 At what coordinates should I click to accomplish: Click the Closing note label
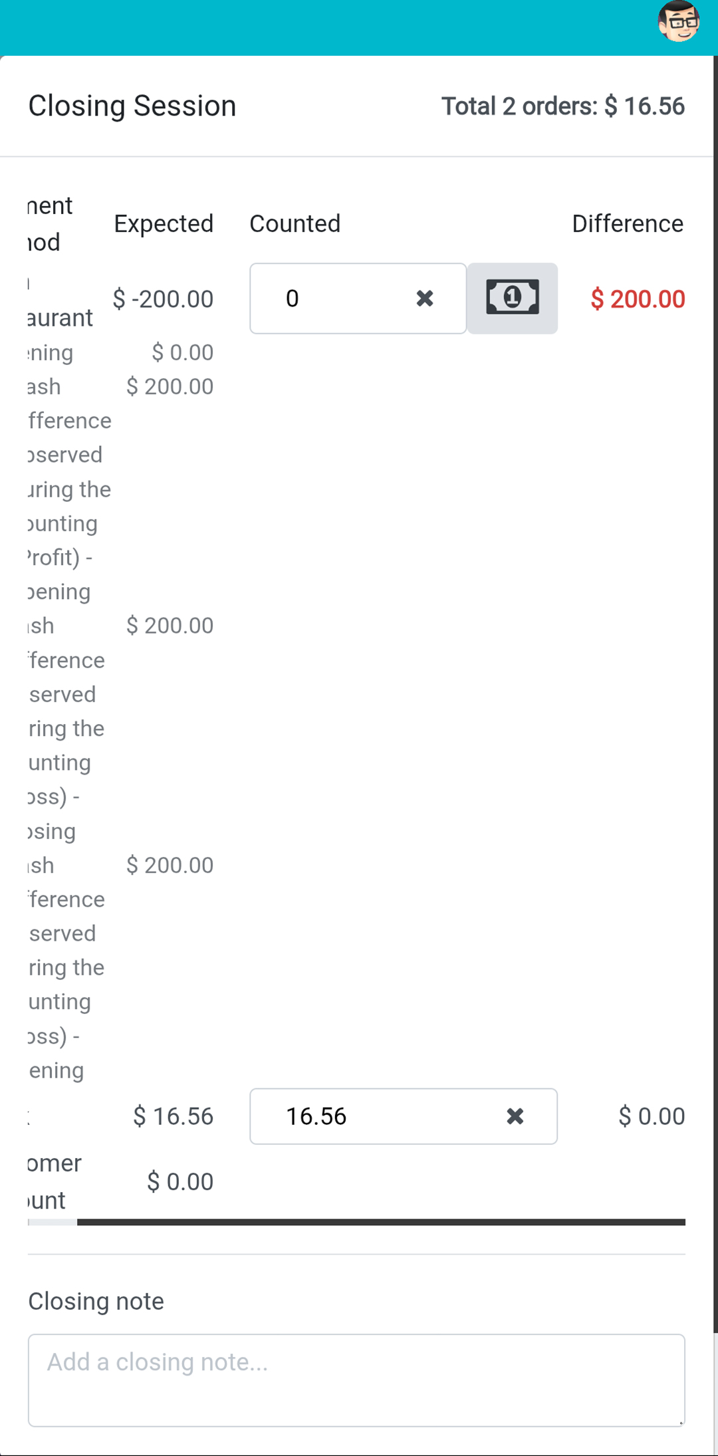click(96, 1301)
